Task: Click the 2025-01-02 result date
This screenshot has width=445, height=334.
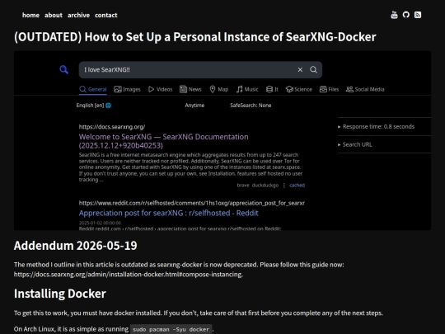Action: pyautogui.click(x=100, y=223)
